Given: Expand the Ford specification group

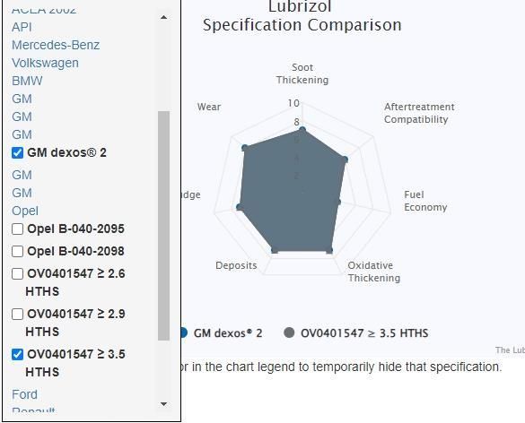Looking at the screenshot, I should (x=24, y=394).
